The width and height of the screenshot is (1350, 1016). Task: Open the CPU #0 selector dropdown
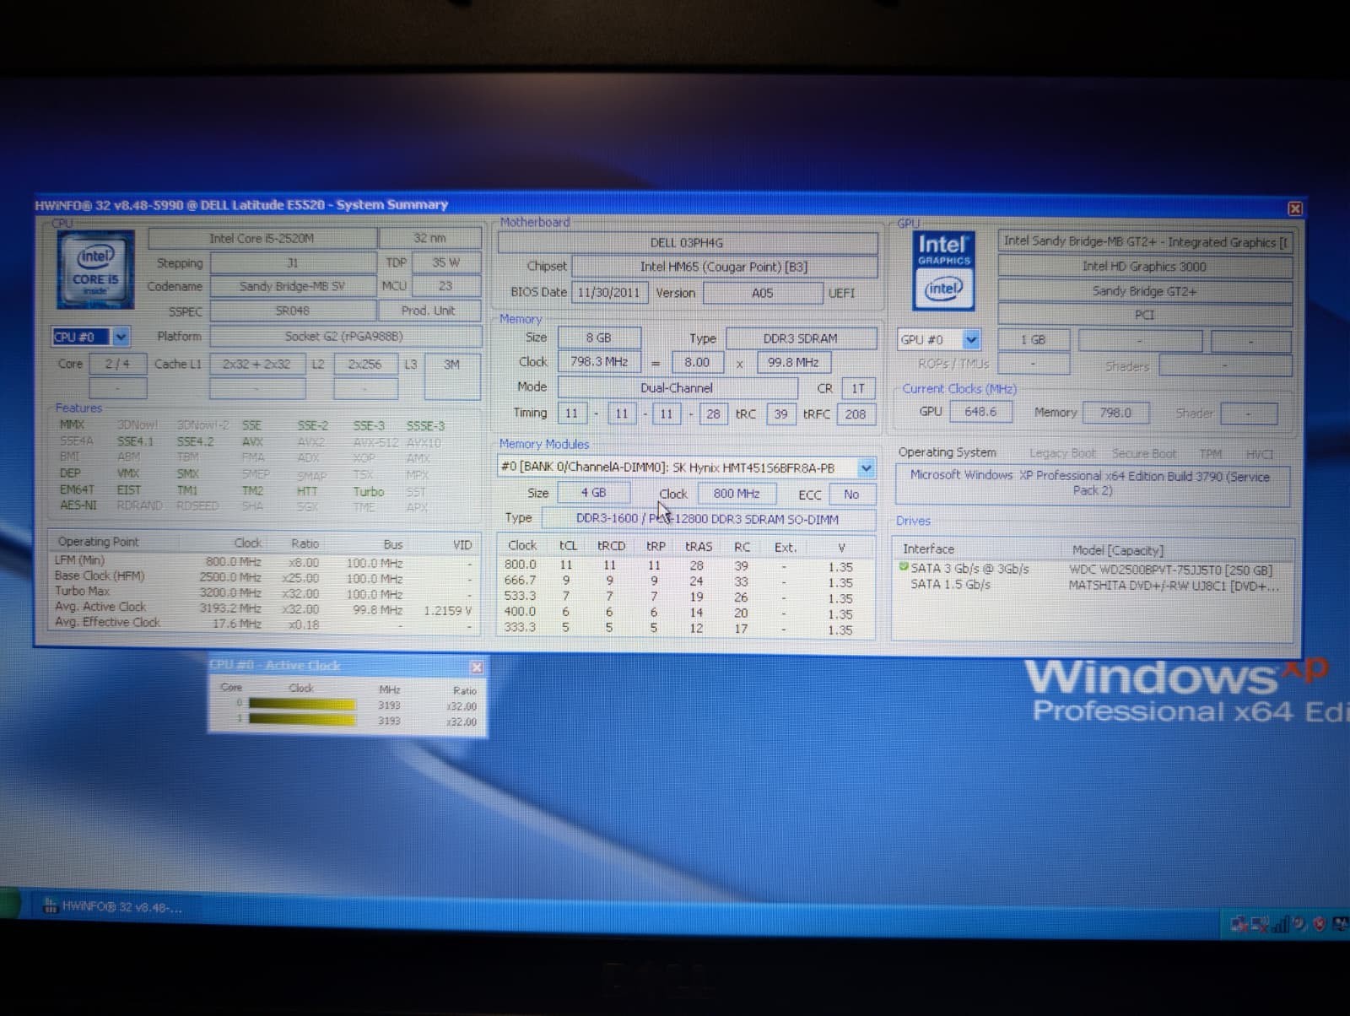tap(121, 337)
